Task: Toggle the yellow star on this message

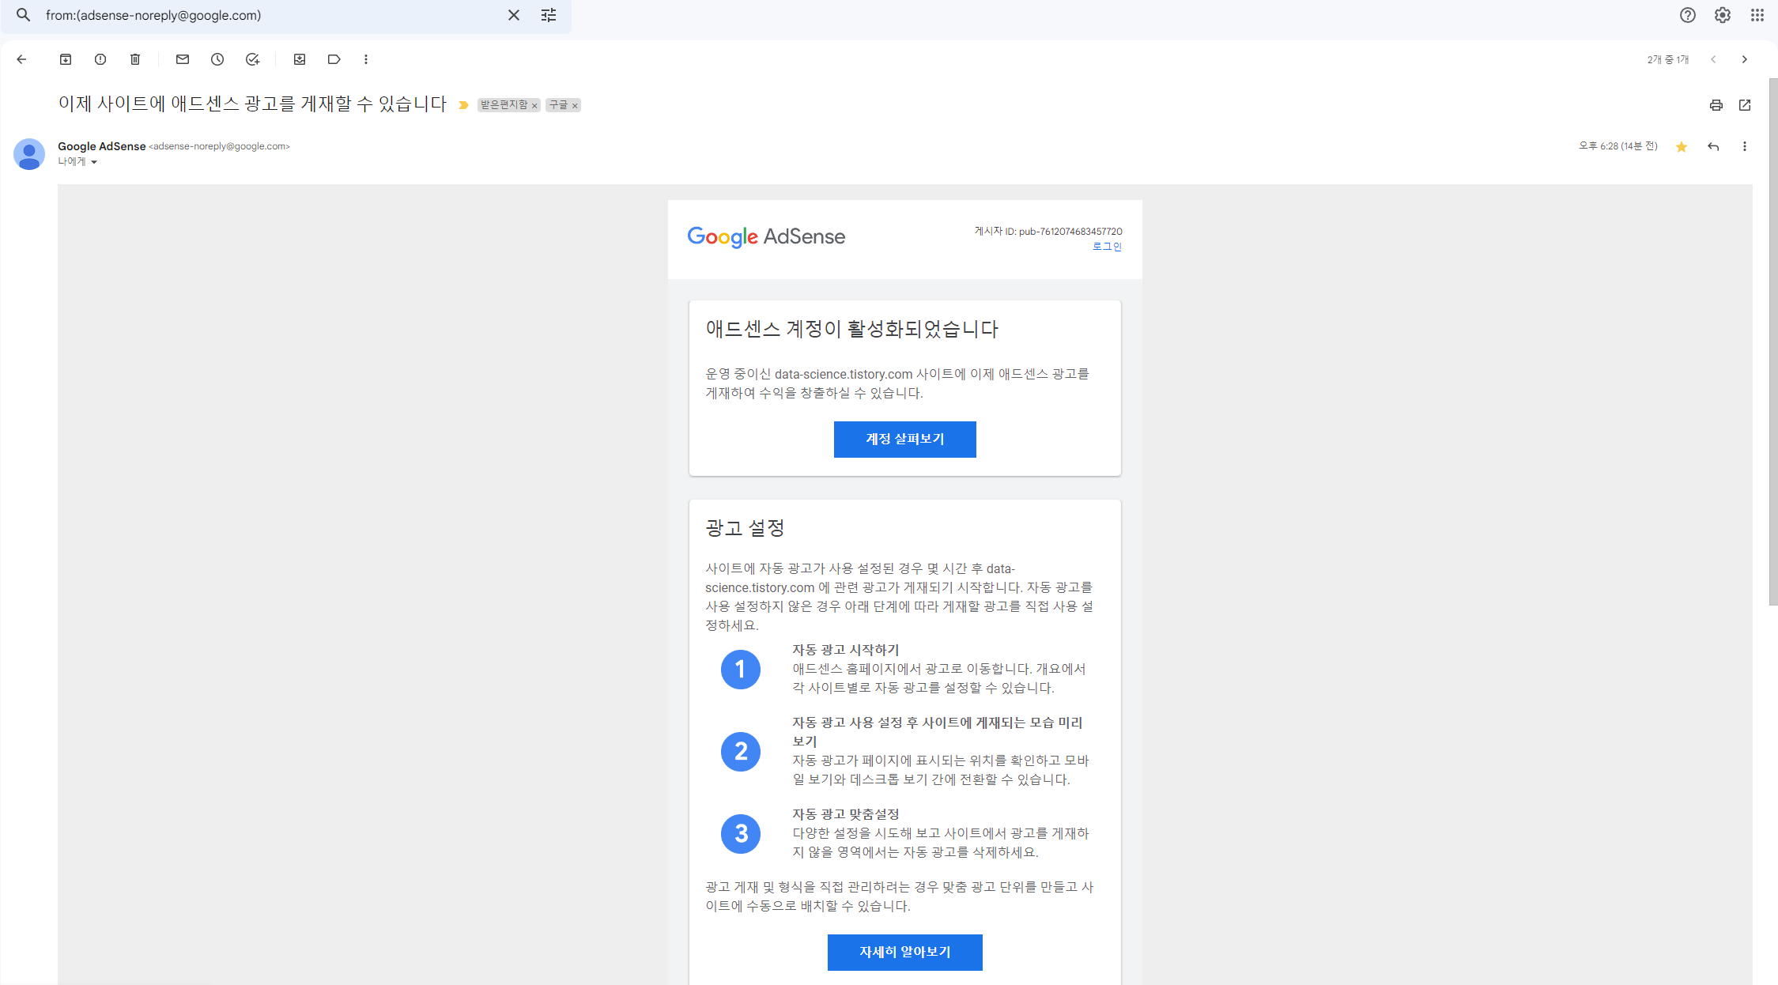Action: click(x=1682, y=147)
